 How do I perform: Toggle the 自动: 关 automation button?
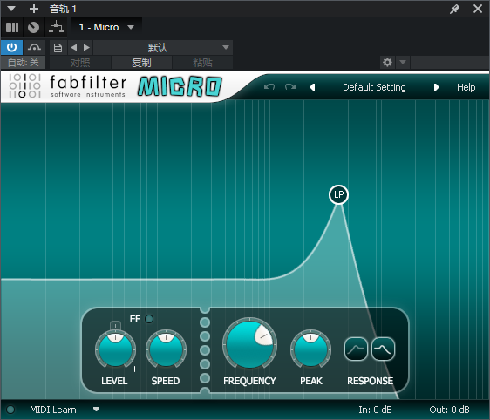pos(24,63)
